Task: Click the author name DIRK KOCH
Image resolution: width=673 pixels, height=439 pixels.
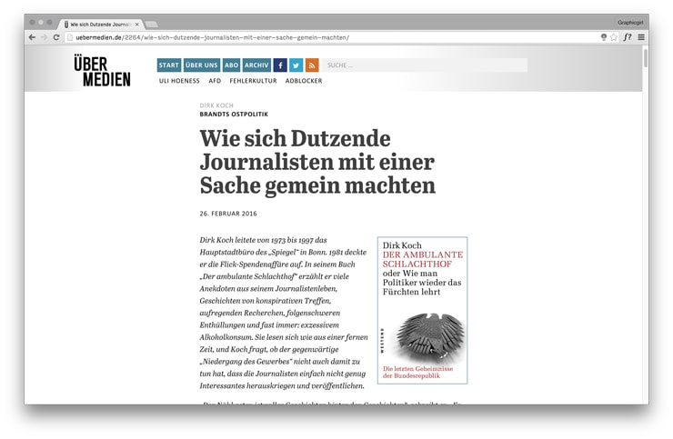Action: pyautogui.click(x=216, y=105)
